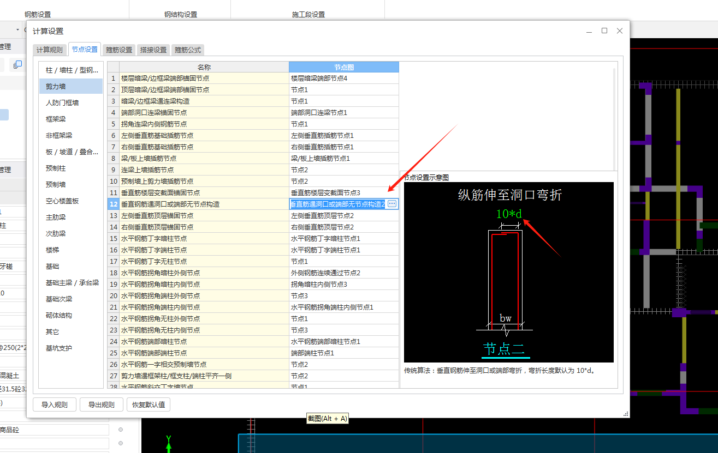Switch to 搭接设置 tab
Viewport: 718px width, 453px height.
[x=153, y=50]
